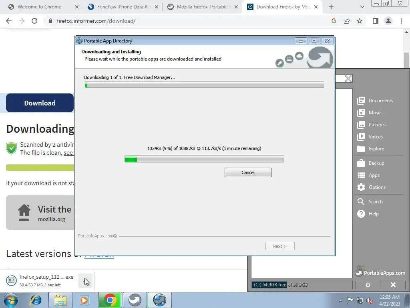Image resolution: width=410 pixels, height=308 pixels.
Task: Click the Google icon in address bar
Action: click(x=334, y=21)
